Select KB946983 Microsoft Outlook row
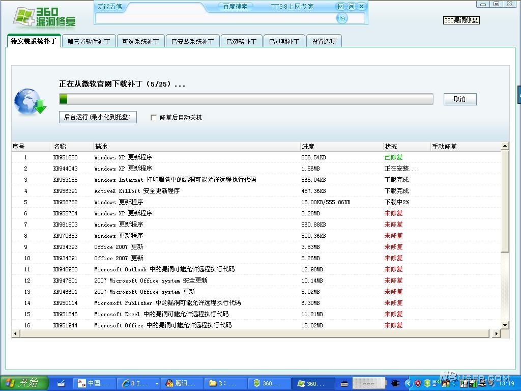Viewport: 521px width, 391px height. [256, 269]
